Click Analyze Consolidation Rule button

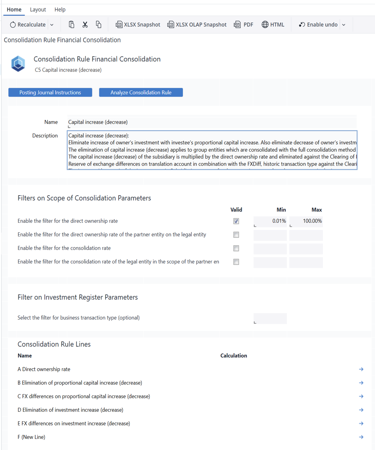coord(141,92)
